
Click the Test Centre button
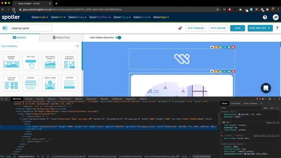(x=218, y=28)
